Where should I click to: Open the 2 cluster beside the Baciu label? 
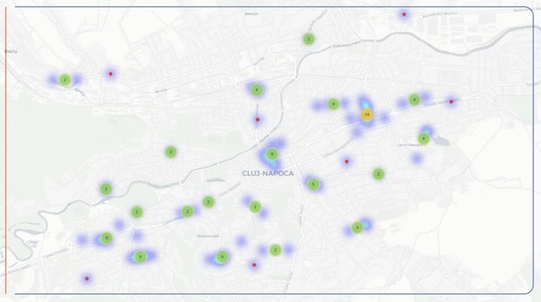click(x=64, y=80)
